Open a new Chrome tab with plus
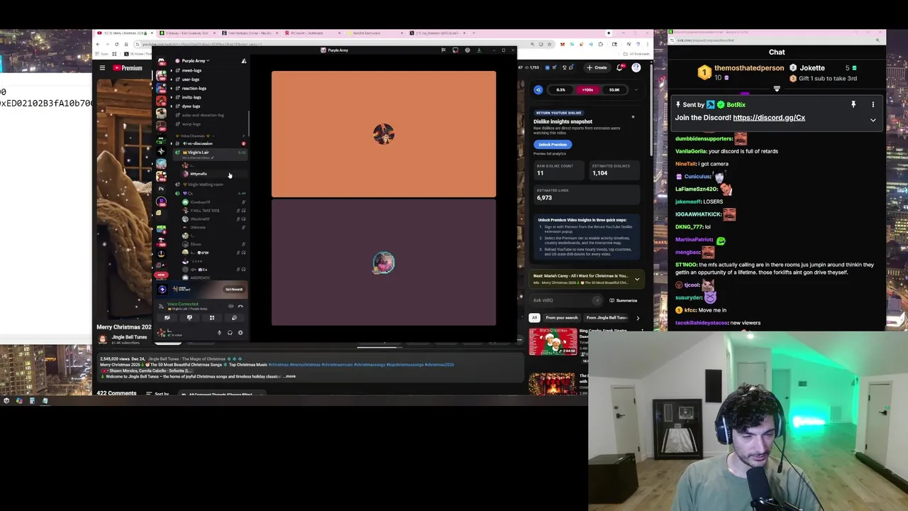The height and width of the screenshot is (511, 908). tap(473, 33)
